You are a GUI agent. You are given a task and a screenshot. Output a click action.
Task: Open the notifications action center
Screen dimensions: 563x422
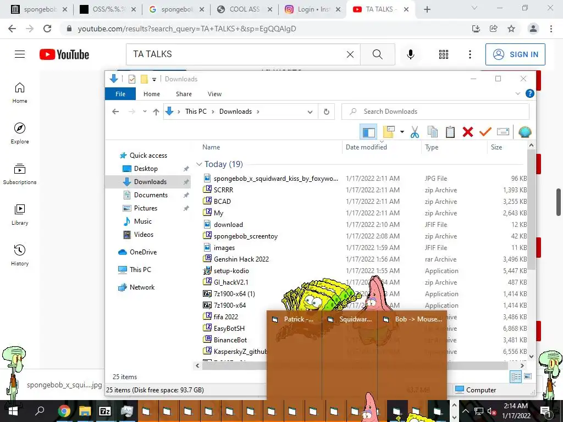click(546, 411)
